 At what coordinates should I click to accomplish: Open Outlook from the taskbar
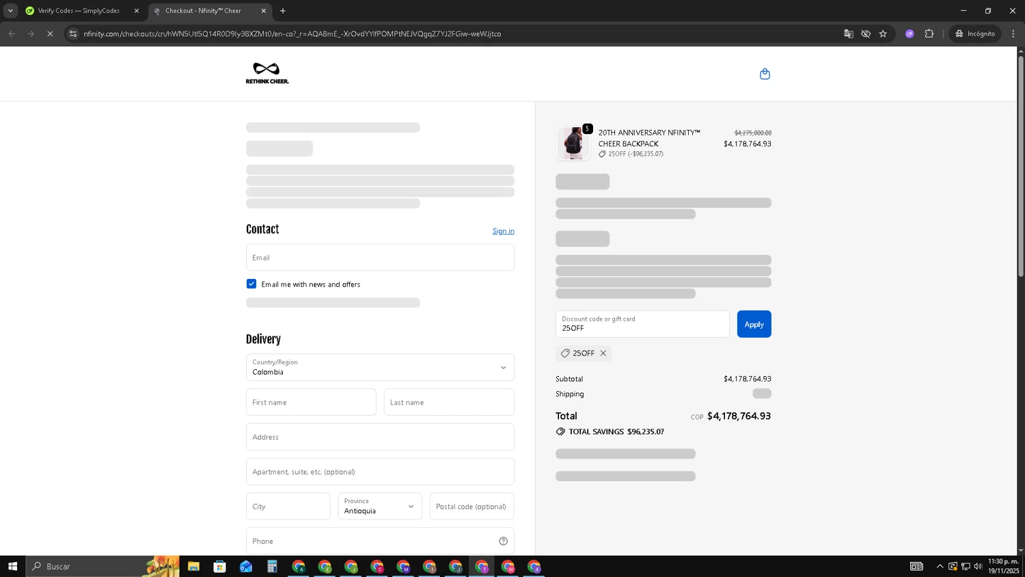(x=246, y=566)
